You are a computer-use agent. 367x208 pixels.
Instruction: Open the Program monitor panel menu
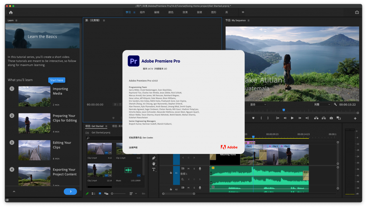click(249, 20)
